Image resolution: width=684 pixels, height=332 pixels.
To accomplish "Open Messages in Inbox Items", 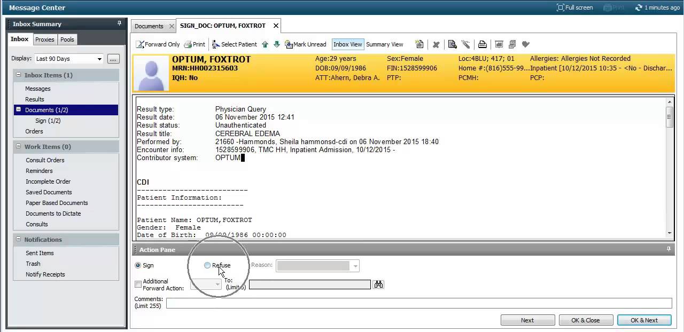I will tap(38, 89).
